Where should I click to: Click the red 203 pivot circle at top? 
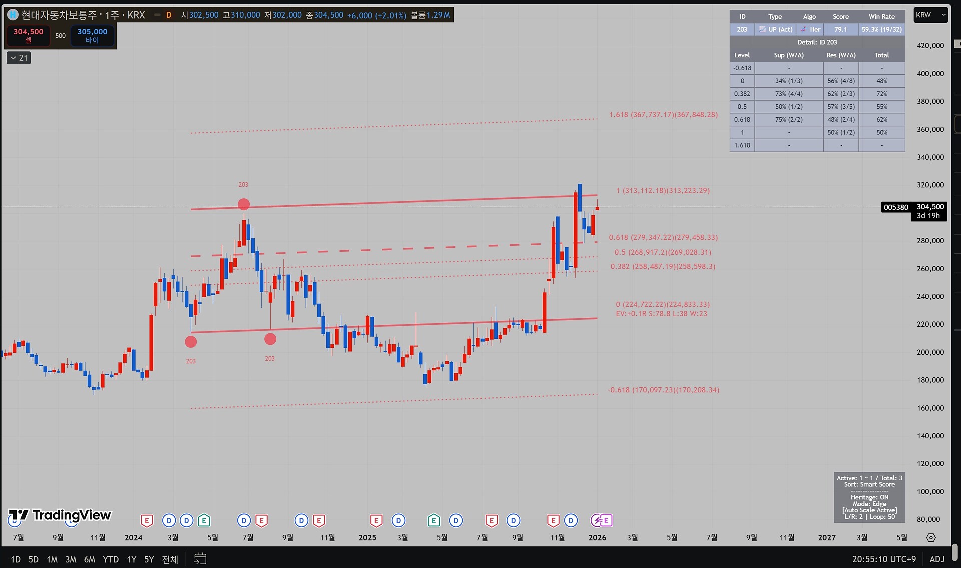[244, 204]
